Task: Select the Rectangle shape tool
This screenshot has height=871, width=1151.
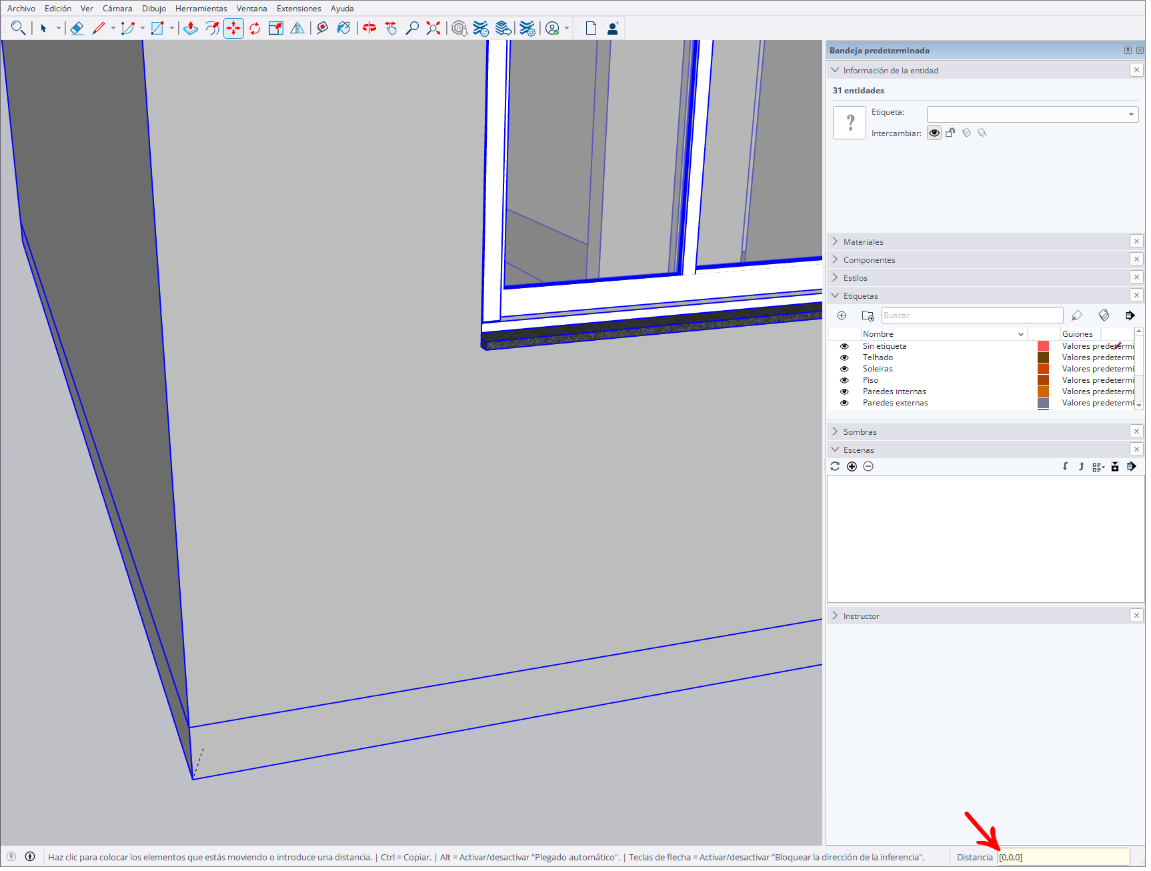Action: tap(157, 28)
